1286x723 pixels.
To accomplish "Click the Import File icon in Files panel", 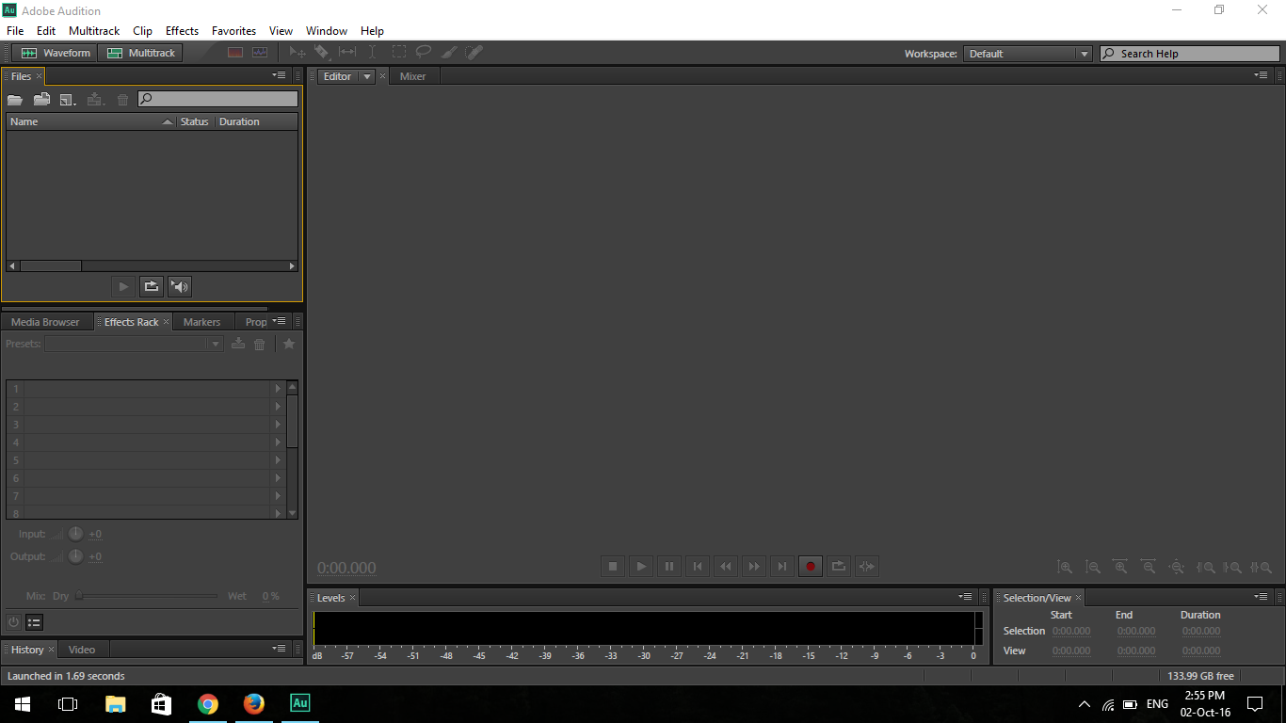I will (41, 99).
